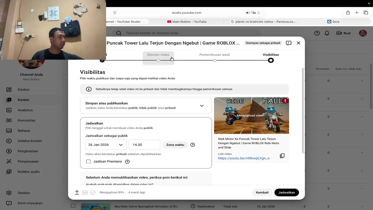Click the Kirim masukan feedback icon
Image resolution: width=373 pixels, height=210 pixels.
pyautogui.click(x=9, y=203)
